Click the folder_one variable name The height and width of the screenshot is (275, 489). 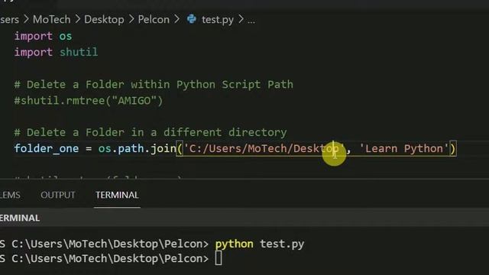47,149
